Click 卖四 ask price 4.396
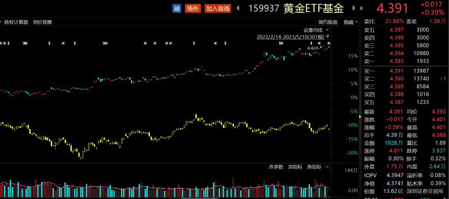The image size is (449, 199). click(x=396, y=38)
